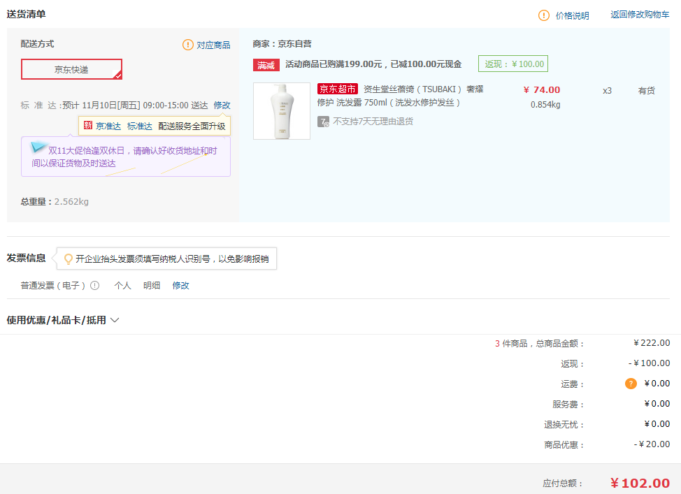Click the lightbulb icon in invoice tip
681x494 pixels.
pos(69,259)
